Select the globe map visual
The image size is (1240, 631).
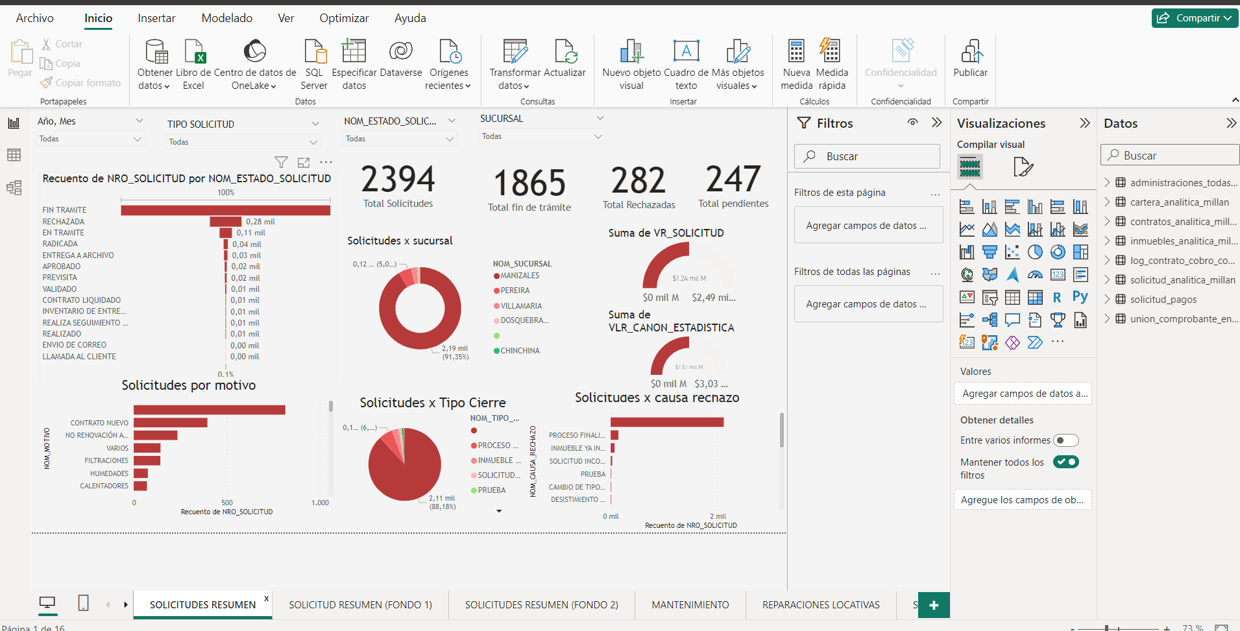tap(967, 275)
